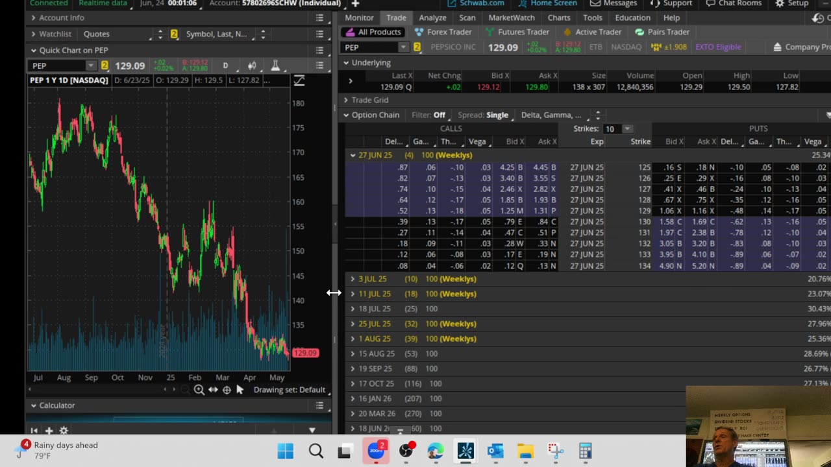Expand the Trade Grid section

pos(347,100)
